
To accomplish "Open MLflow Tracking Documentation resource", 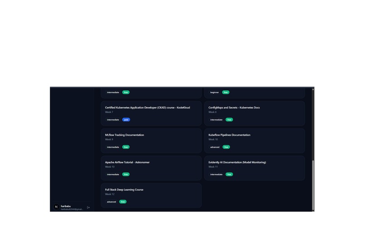I will click(151, 141).
